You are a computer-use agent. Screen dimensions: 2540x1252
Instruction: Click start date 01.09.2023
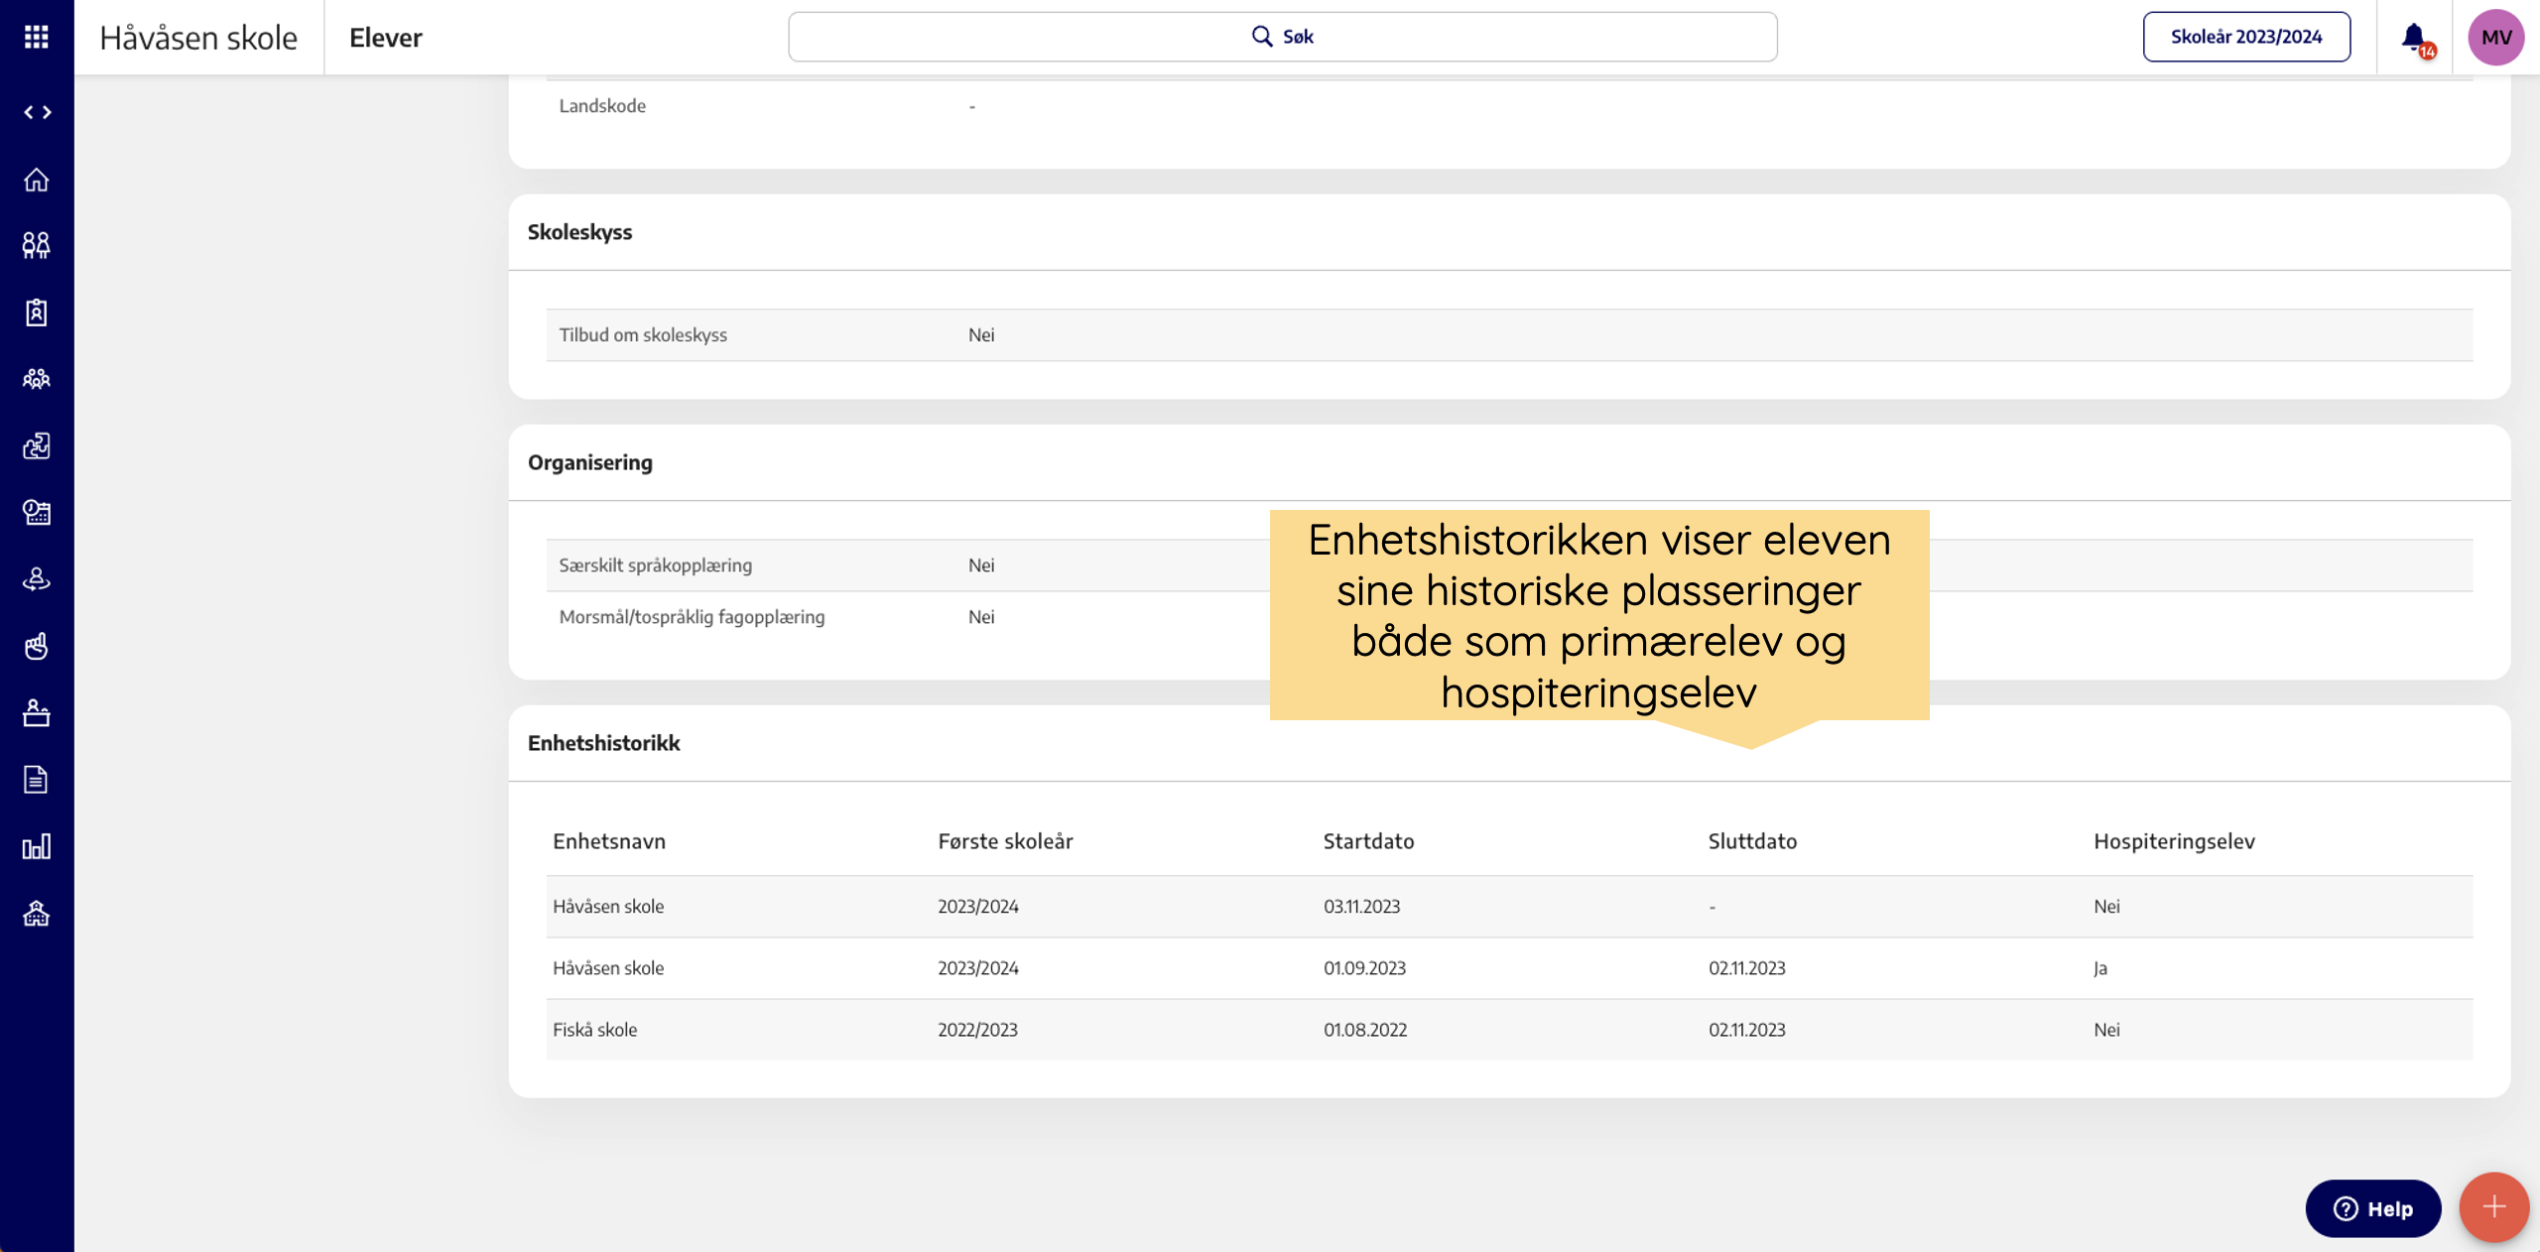pos(1364,968)
